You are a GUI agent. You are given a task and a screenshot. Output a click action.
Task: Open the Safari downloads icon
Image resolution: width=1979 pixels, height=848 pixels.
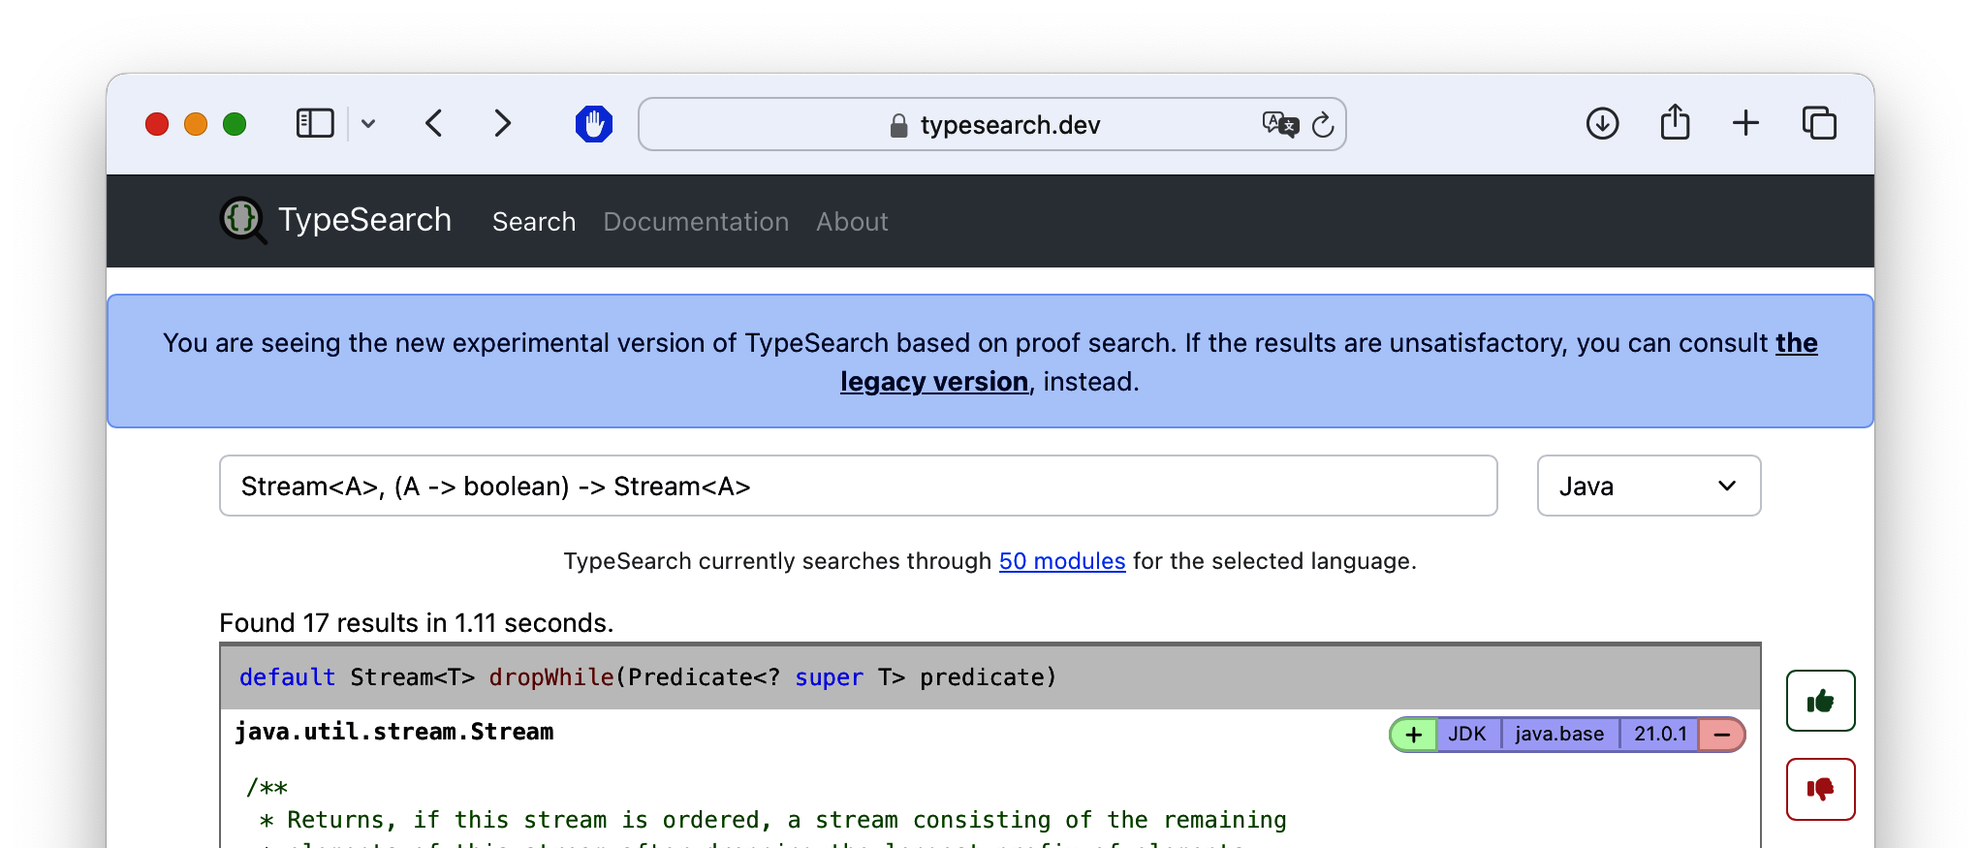click(1602, 124)
